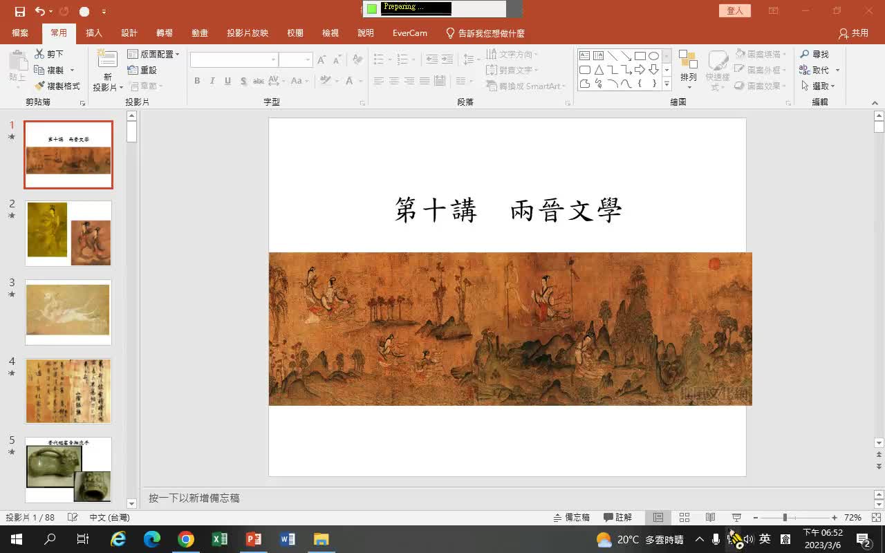Viewport: 885px width, 553px height.
Task: Click the Tell Me search field
Action: (x=485, y=32)
